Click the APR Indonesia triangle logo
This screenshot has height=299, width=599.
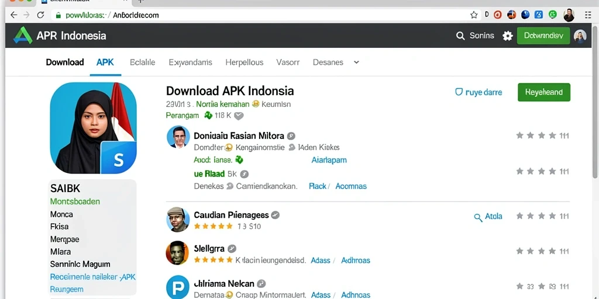point(23,36)
